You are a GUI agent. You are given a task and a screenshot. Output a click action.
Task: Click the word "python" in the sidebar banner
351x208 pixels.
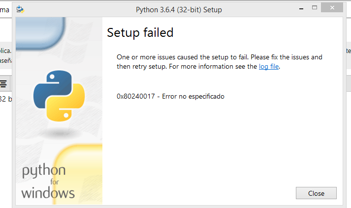(x=44, y=171)
